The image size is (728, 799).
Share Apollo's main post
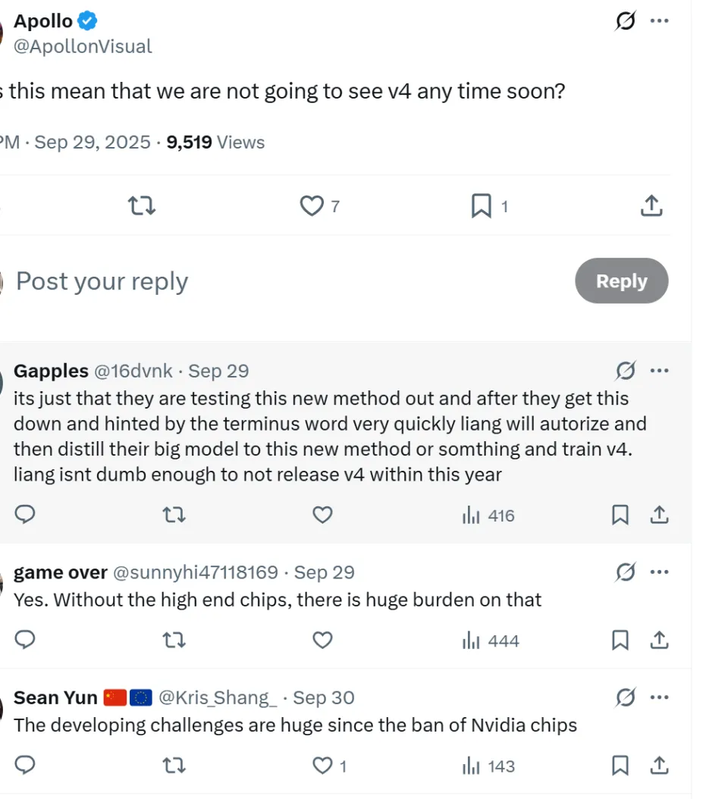[652, 205]
